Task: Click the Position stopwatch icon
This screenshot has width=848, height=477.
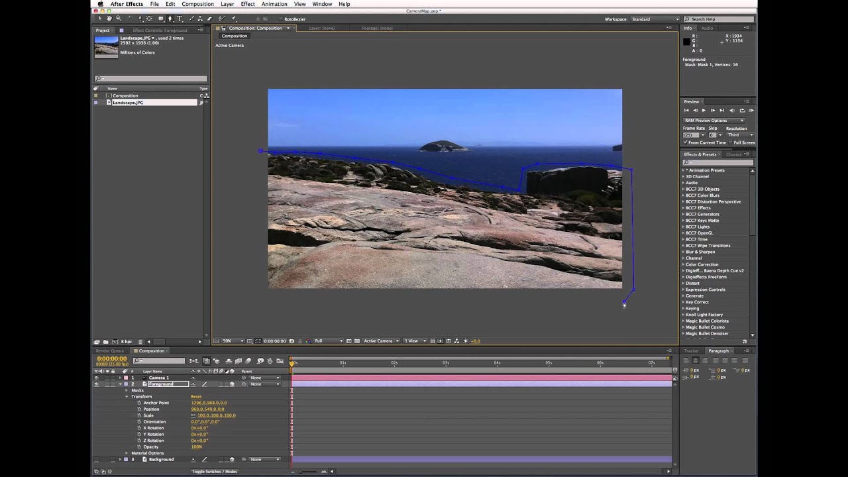Action: [139, 409]
